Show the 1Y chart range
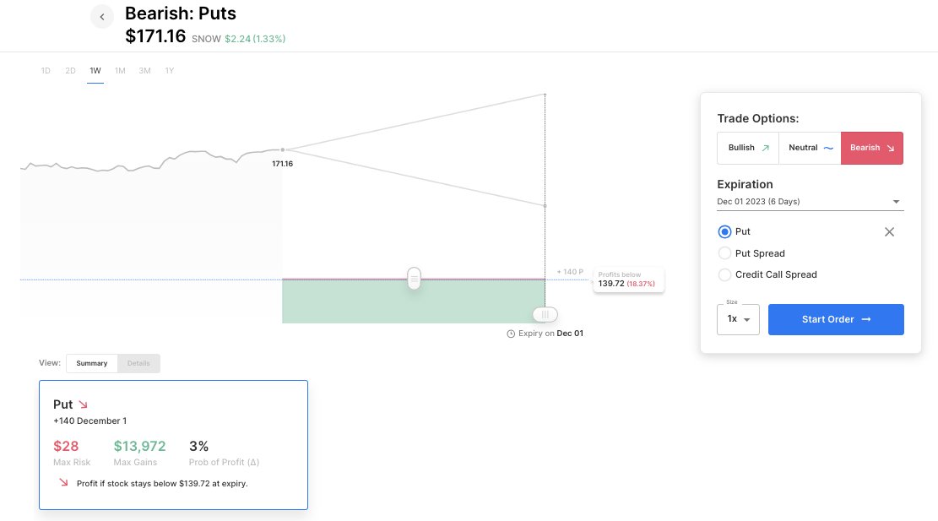938x521 pixels. (x=170, y=71)
